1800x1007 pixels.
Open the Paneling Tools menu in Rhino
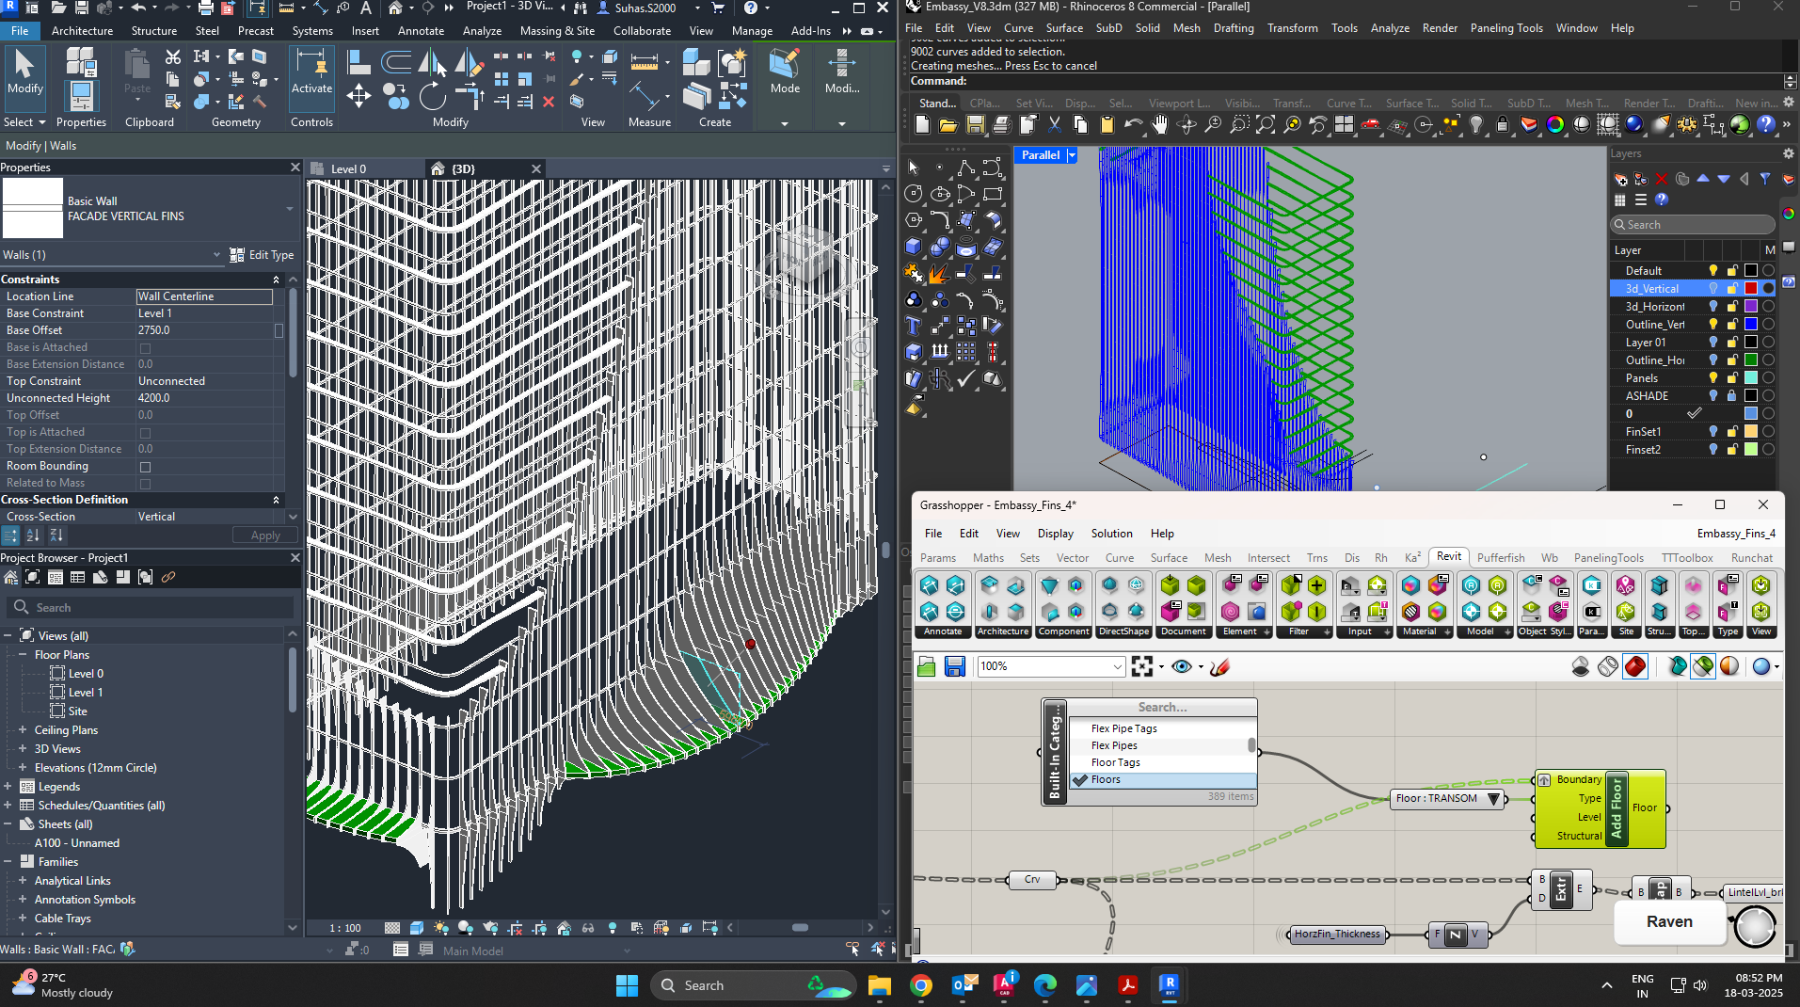[1505, 28]
